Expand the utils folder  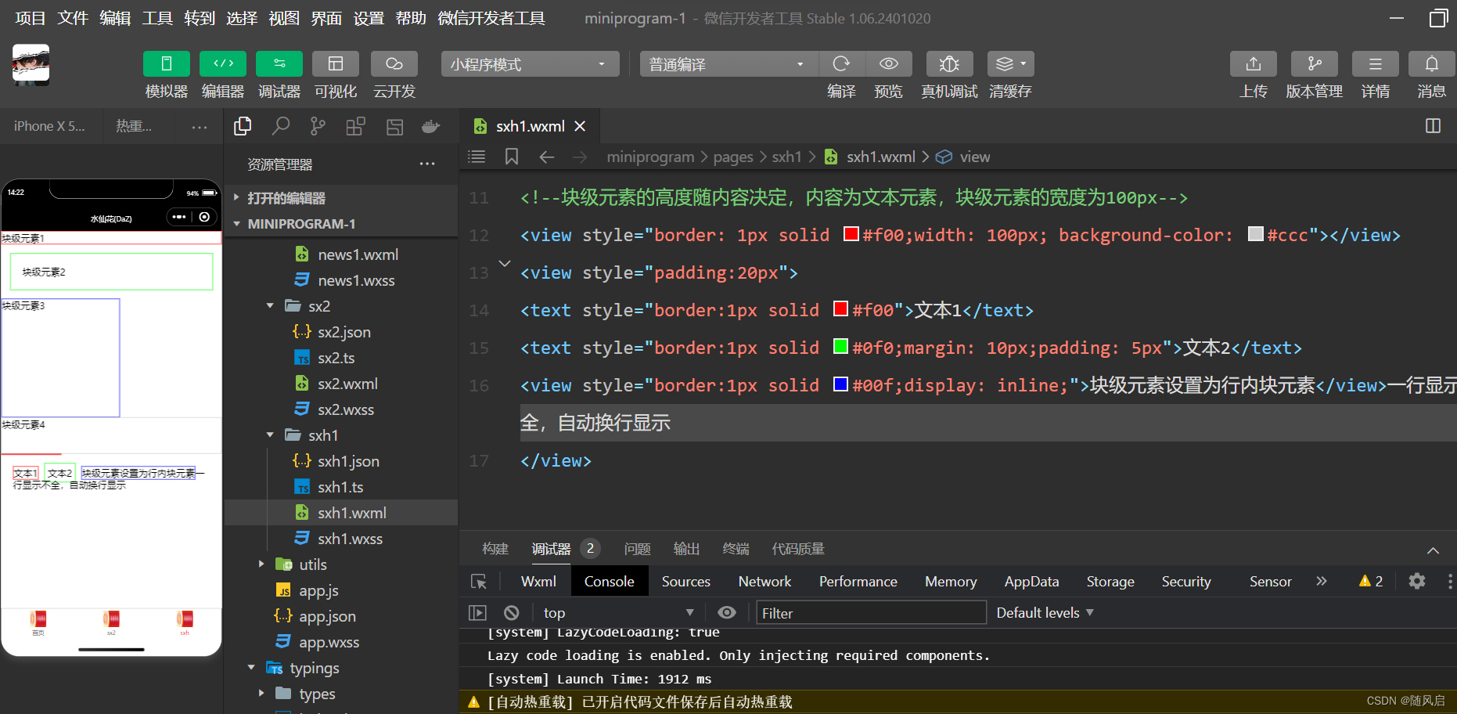coord(261,564)
